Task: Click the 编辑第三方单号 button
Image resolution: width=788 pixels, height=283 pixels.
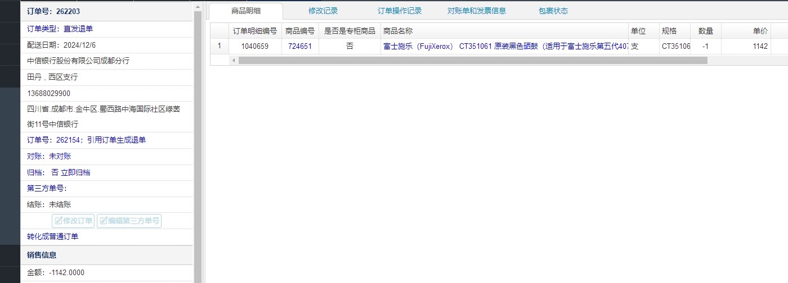Action: click(x=129, y=221)
